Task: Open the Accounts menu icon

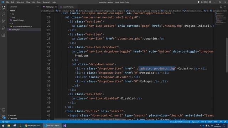Action: point(3,110)
